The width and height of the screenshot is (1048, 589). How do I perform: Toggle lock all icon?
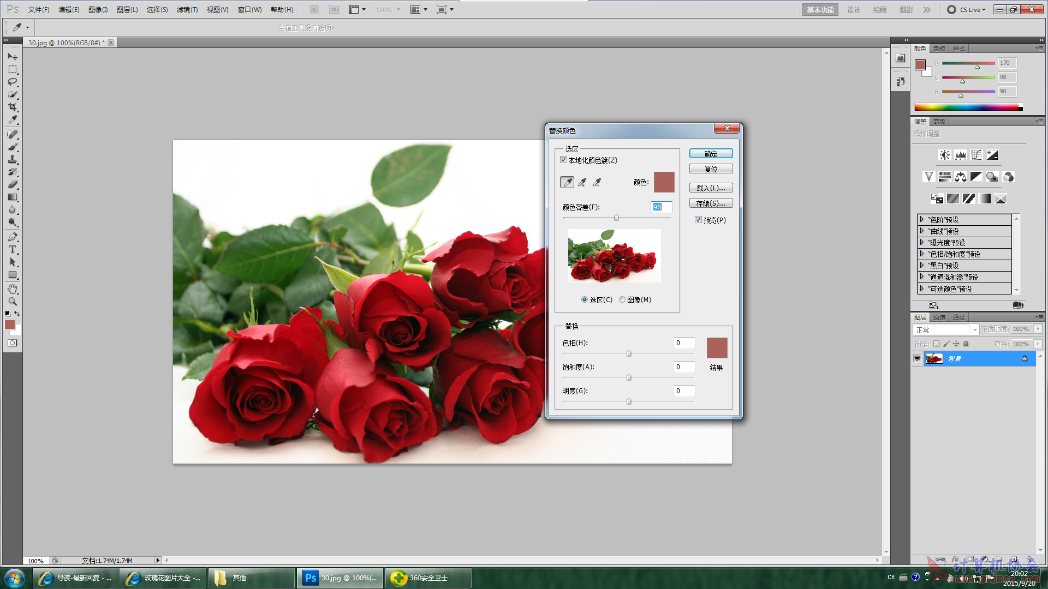tap(966, 344)
